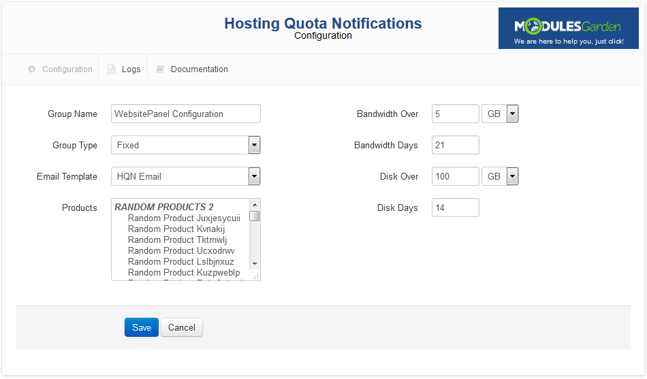Select Random Product Juxjesycuii in Products
Screen dimensions: 647x379
coord(184,218)
